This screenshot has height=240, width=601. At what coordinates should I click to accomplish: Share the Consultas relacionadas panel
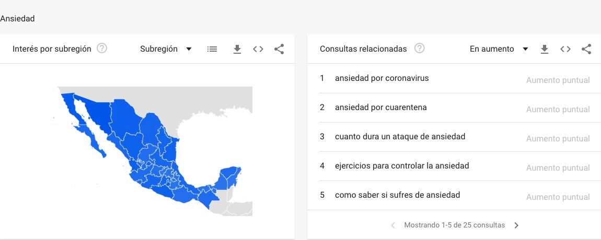point(586,49)
